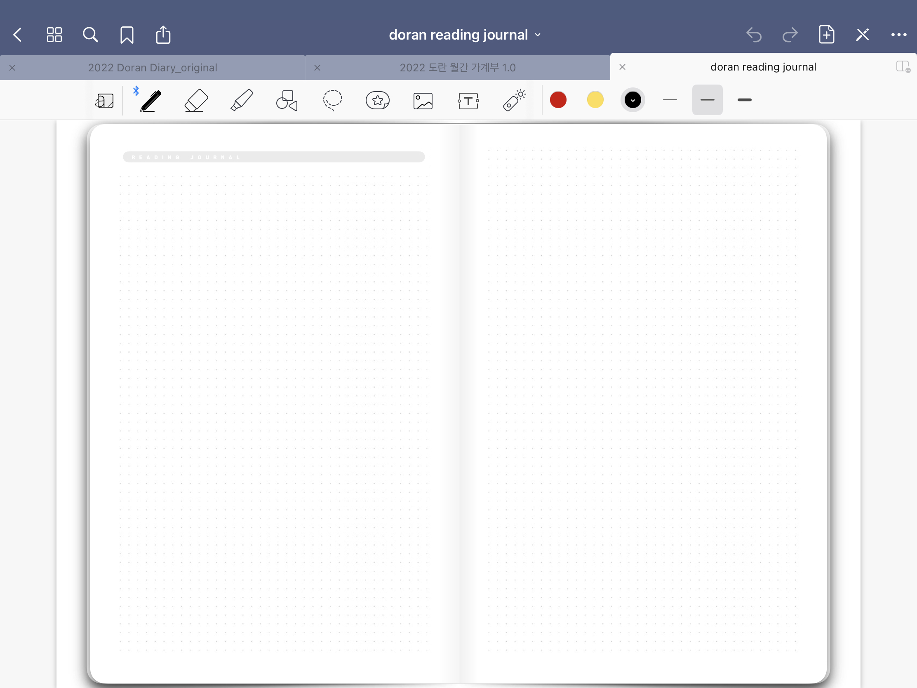Open the three-dot more options menu

898,35
